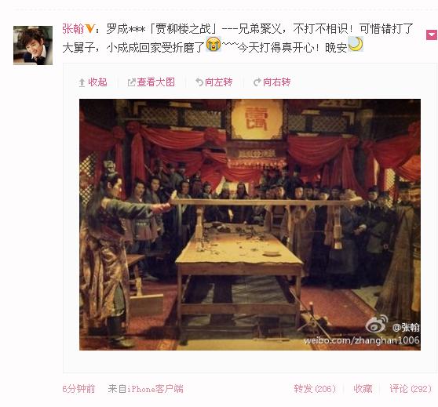Viewport: 438px width, 407px height.
Task: Click the crescent moon emoji
Action: [x=356, y=44]
